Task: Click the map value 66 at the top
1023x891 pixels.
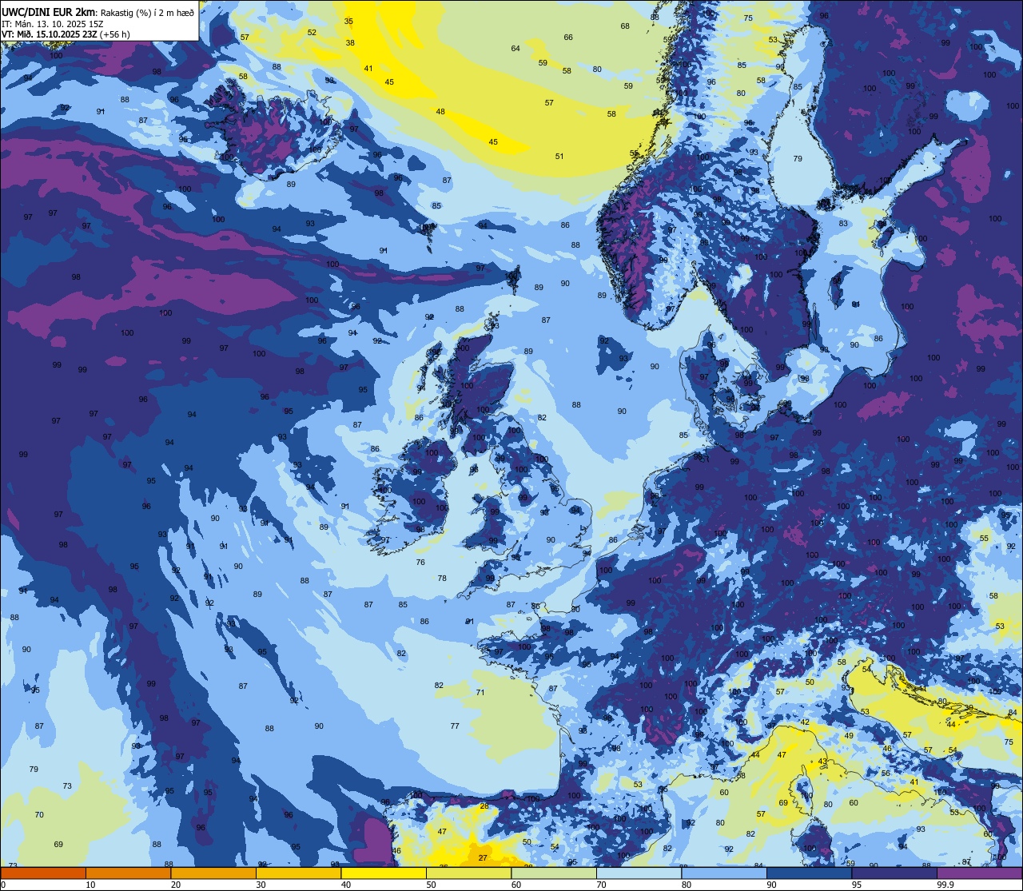Action: pos(568,38)
